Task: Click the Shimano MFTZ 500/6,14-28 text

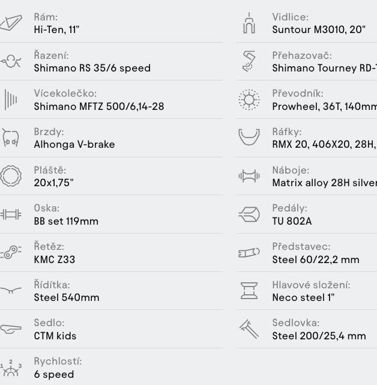Action: point(99,106)
